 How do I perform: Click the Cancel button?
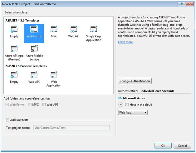click(x=182, y=146)
